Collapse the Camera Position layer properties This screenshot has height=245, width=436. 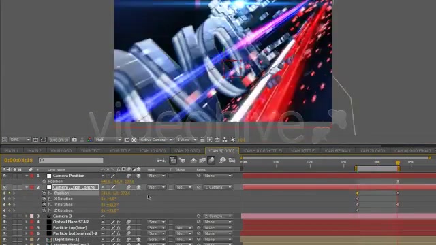tap(27, 176)
